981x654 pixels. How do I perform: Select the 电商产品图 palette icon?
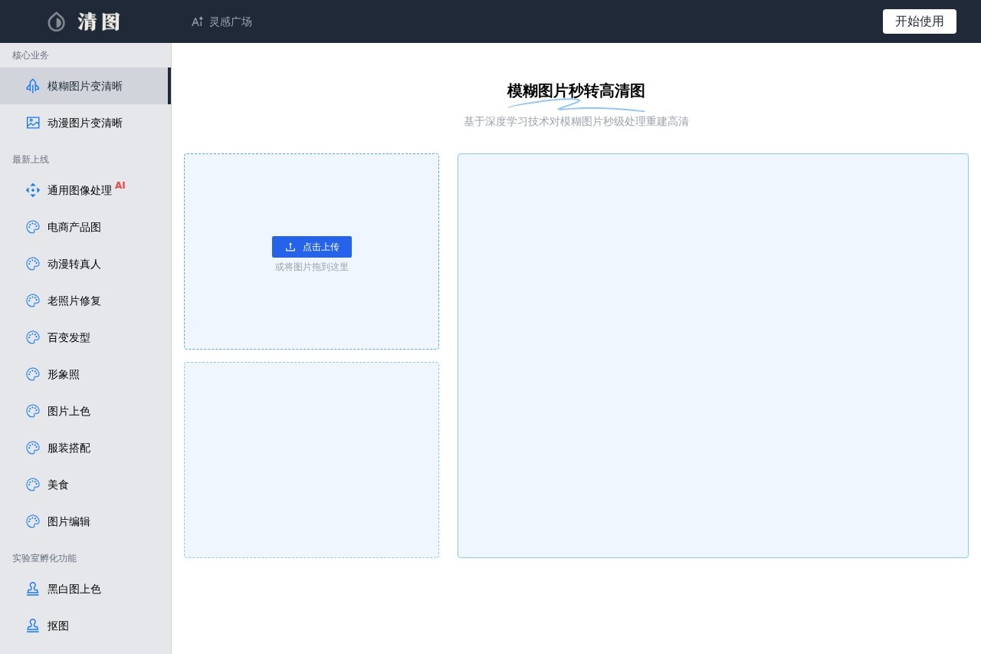coord(33,227)
